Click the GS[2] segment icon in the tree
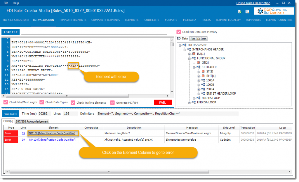 199,63
